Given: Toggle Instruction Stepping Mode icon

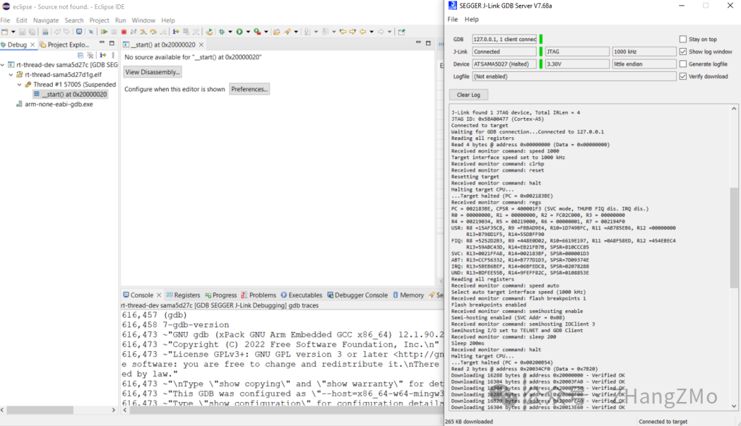Looking at the screenshot, I should (176, 32).
